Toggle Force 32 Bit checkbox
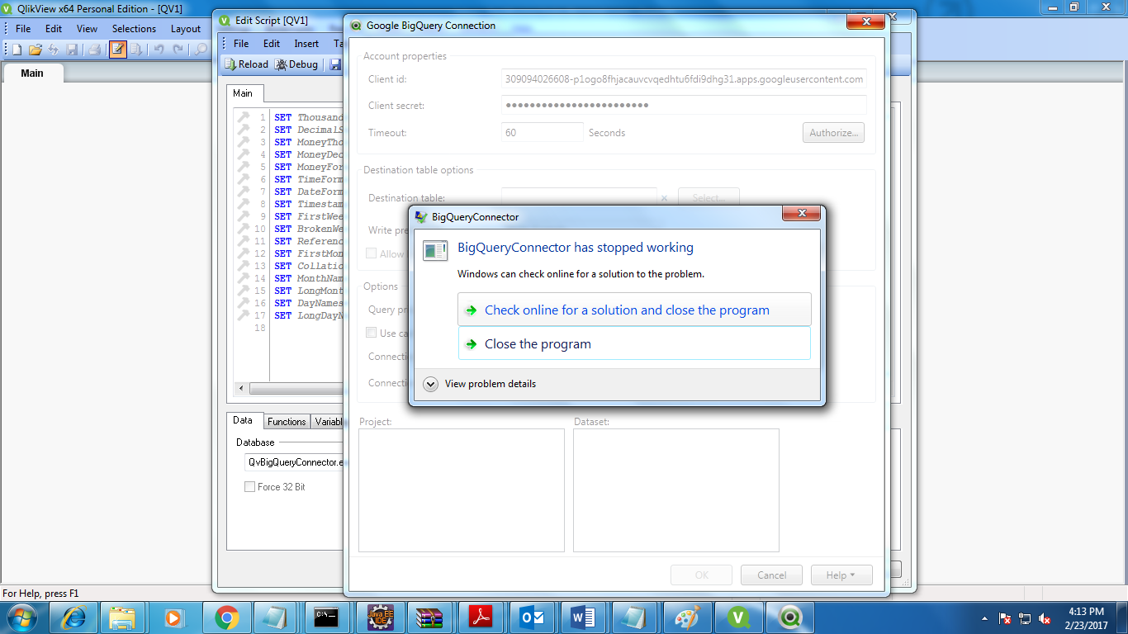This screenshot has height=634, width=1128. (x=249, y=487)
